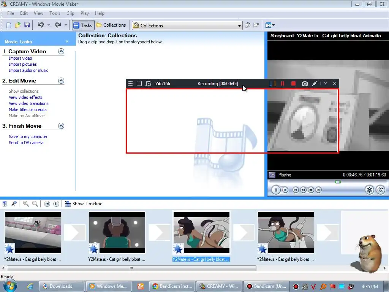The height and width of the screenshot is (292, 389).
Task: Open View video transitions
Action: 29,103
